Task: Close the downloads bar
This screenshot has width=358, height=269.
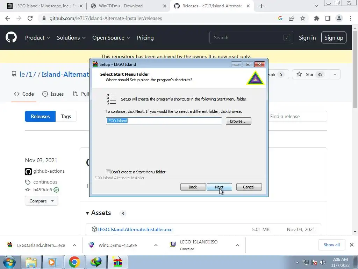Action: [x=352, y=245]
